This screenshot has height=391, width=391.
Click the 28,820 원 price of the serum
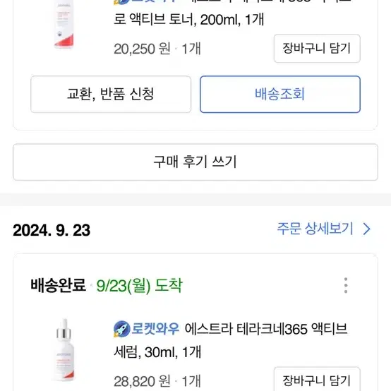point(142,381)
